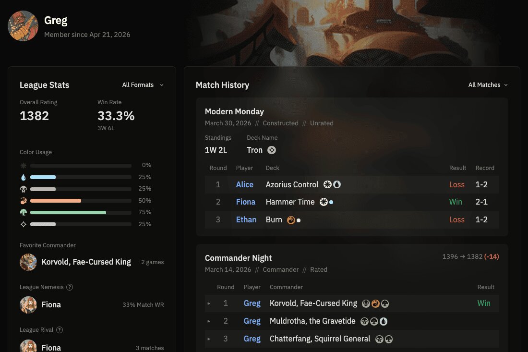Open the All Matches filter dropdown
Image resolution: width=528 pixels, height=352 pixels.
click(x=488, y=85)
